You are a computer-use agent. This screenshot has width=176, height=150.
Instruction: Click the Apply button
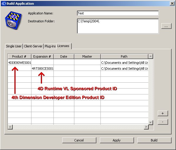pos(117,140)
